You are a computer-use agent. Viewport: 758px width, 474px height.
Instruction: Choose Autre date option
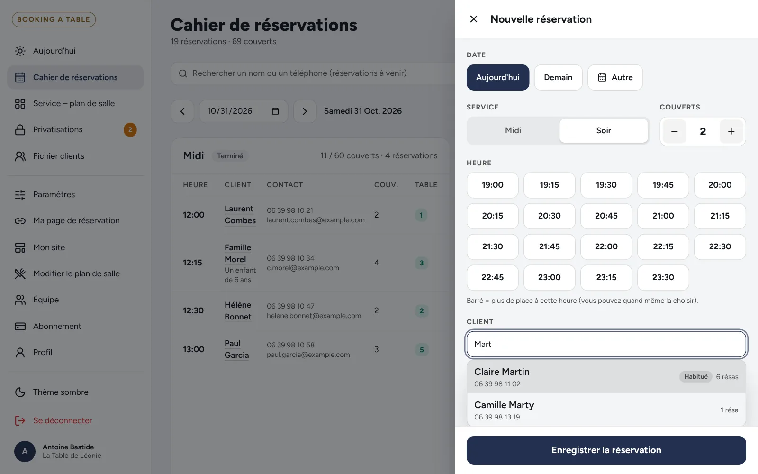tap(615, 77)
